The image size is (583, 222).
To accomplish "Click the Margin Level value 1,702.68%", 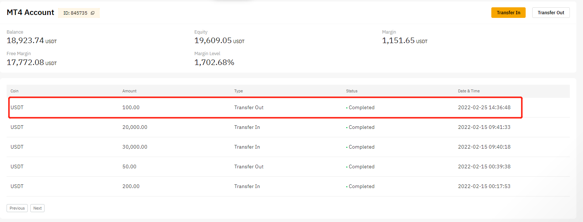I will coord(214,62).
